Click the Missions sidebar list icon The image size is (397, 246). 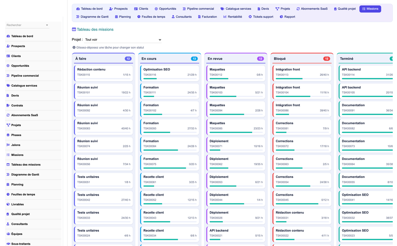pos(8,155)
